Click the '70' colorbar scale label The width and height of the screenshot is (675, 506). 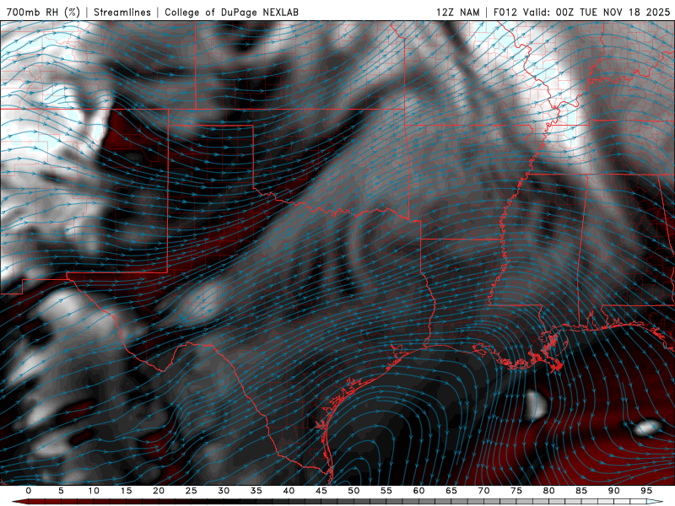point(483,491)
